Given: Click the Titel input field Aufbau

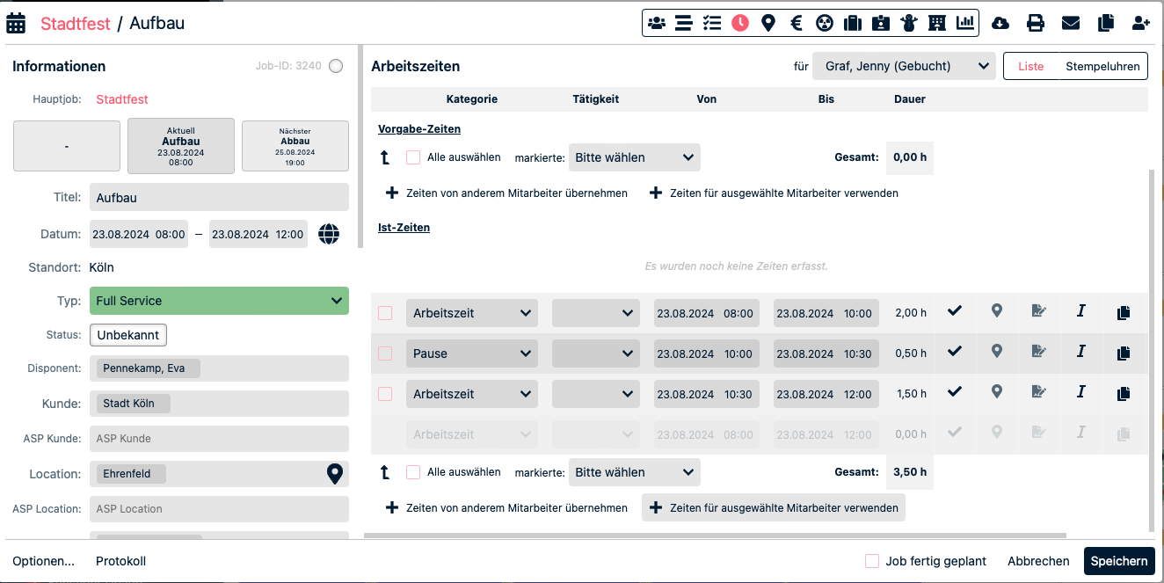Looking at the screenshot, I should coord(219,198).
